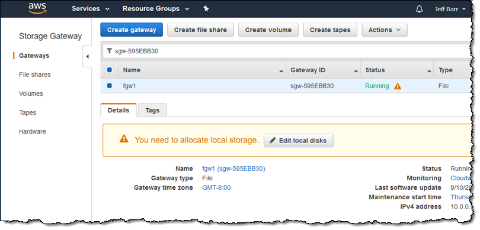Open the Resource Groups dropdown

(156, 8)
